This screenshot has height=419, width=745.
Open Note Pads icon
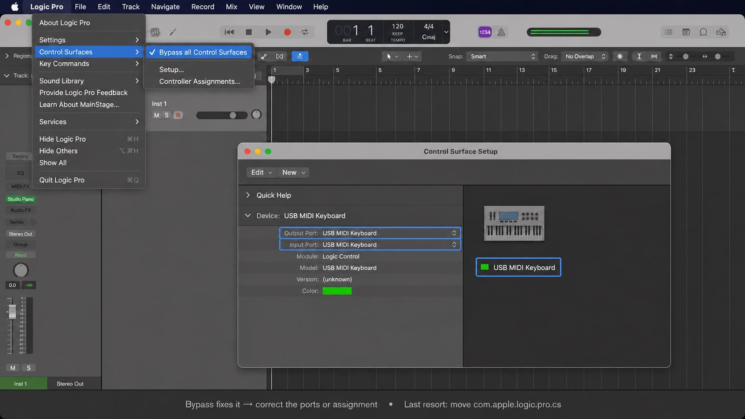(686, 32)
